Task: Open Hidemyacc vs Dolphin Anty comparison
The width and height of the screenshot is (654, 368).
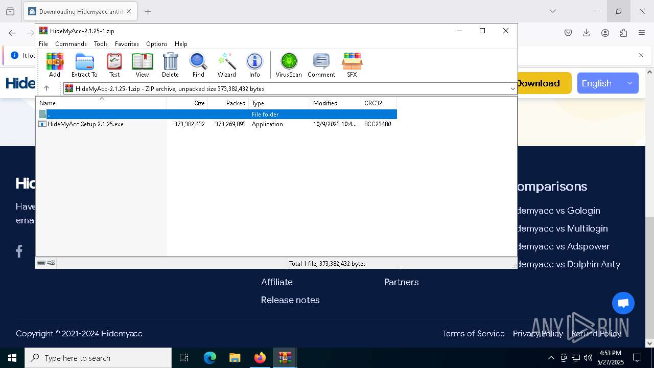Action: (569, 264)
